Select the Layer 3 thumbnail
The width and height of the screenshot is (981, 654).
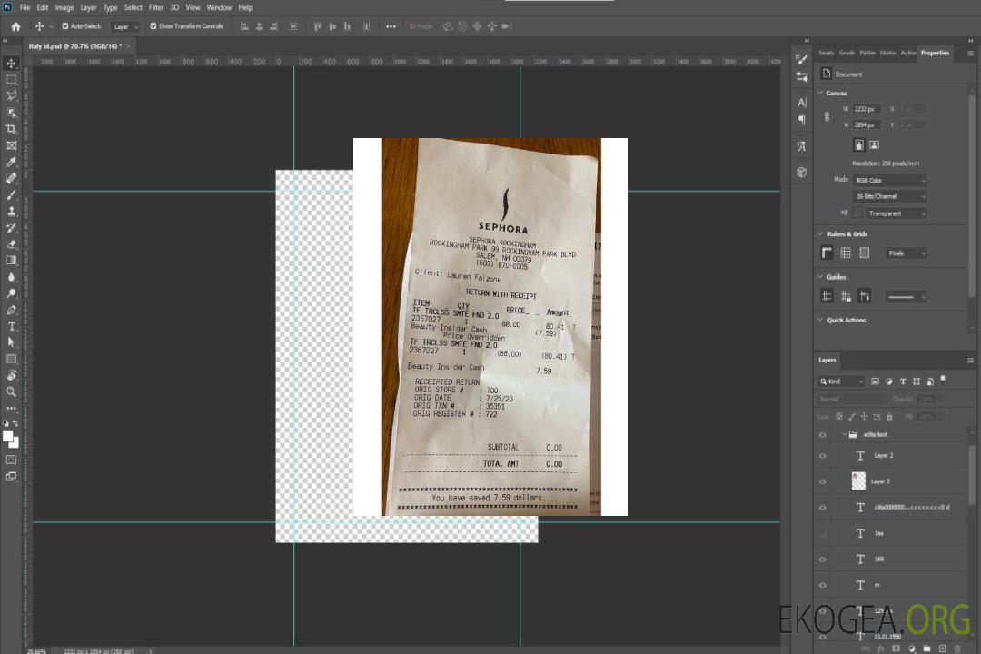pyautogui.click(x=859, y=481)
